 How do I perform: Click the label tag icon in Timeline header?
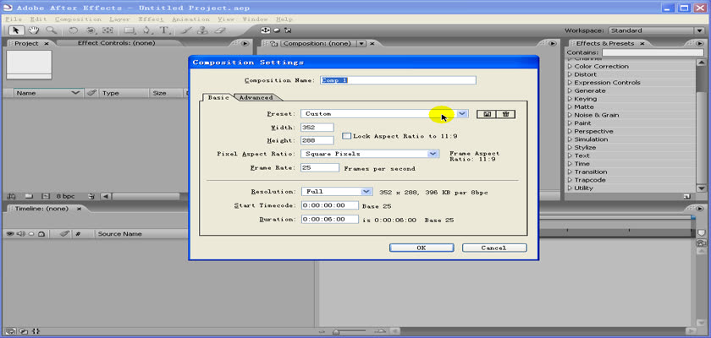[64, 234]
